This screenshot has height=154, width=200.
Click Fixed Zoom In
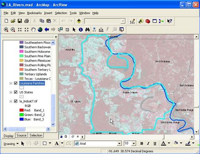[20, 30]
